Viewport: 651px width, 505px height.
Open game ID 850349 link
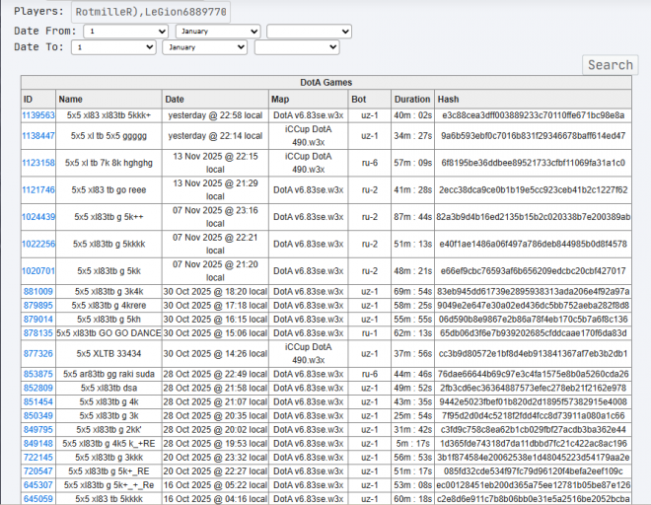[38, 415]
